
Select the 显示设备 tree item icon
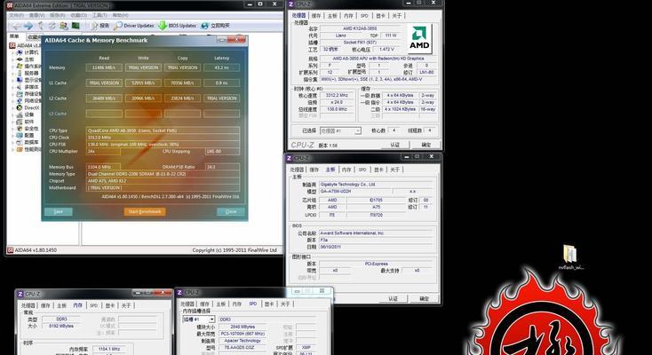coord(20,80)
